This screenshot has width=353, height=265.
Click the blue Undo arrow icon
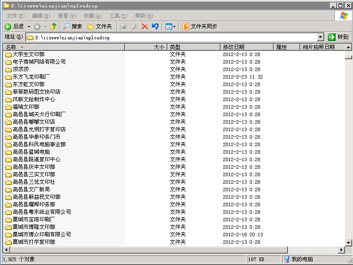(155, 26)
